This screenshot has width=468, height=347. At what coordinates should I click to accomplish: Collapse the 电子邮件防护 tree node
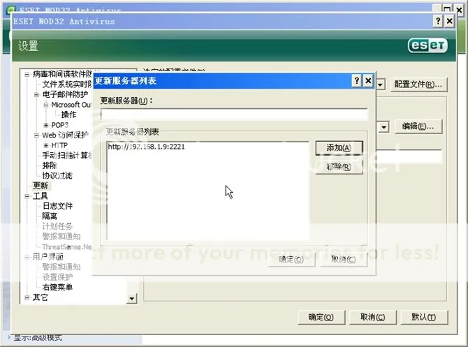[36, 94]
